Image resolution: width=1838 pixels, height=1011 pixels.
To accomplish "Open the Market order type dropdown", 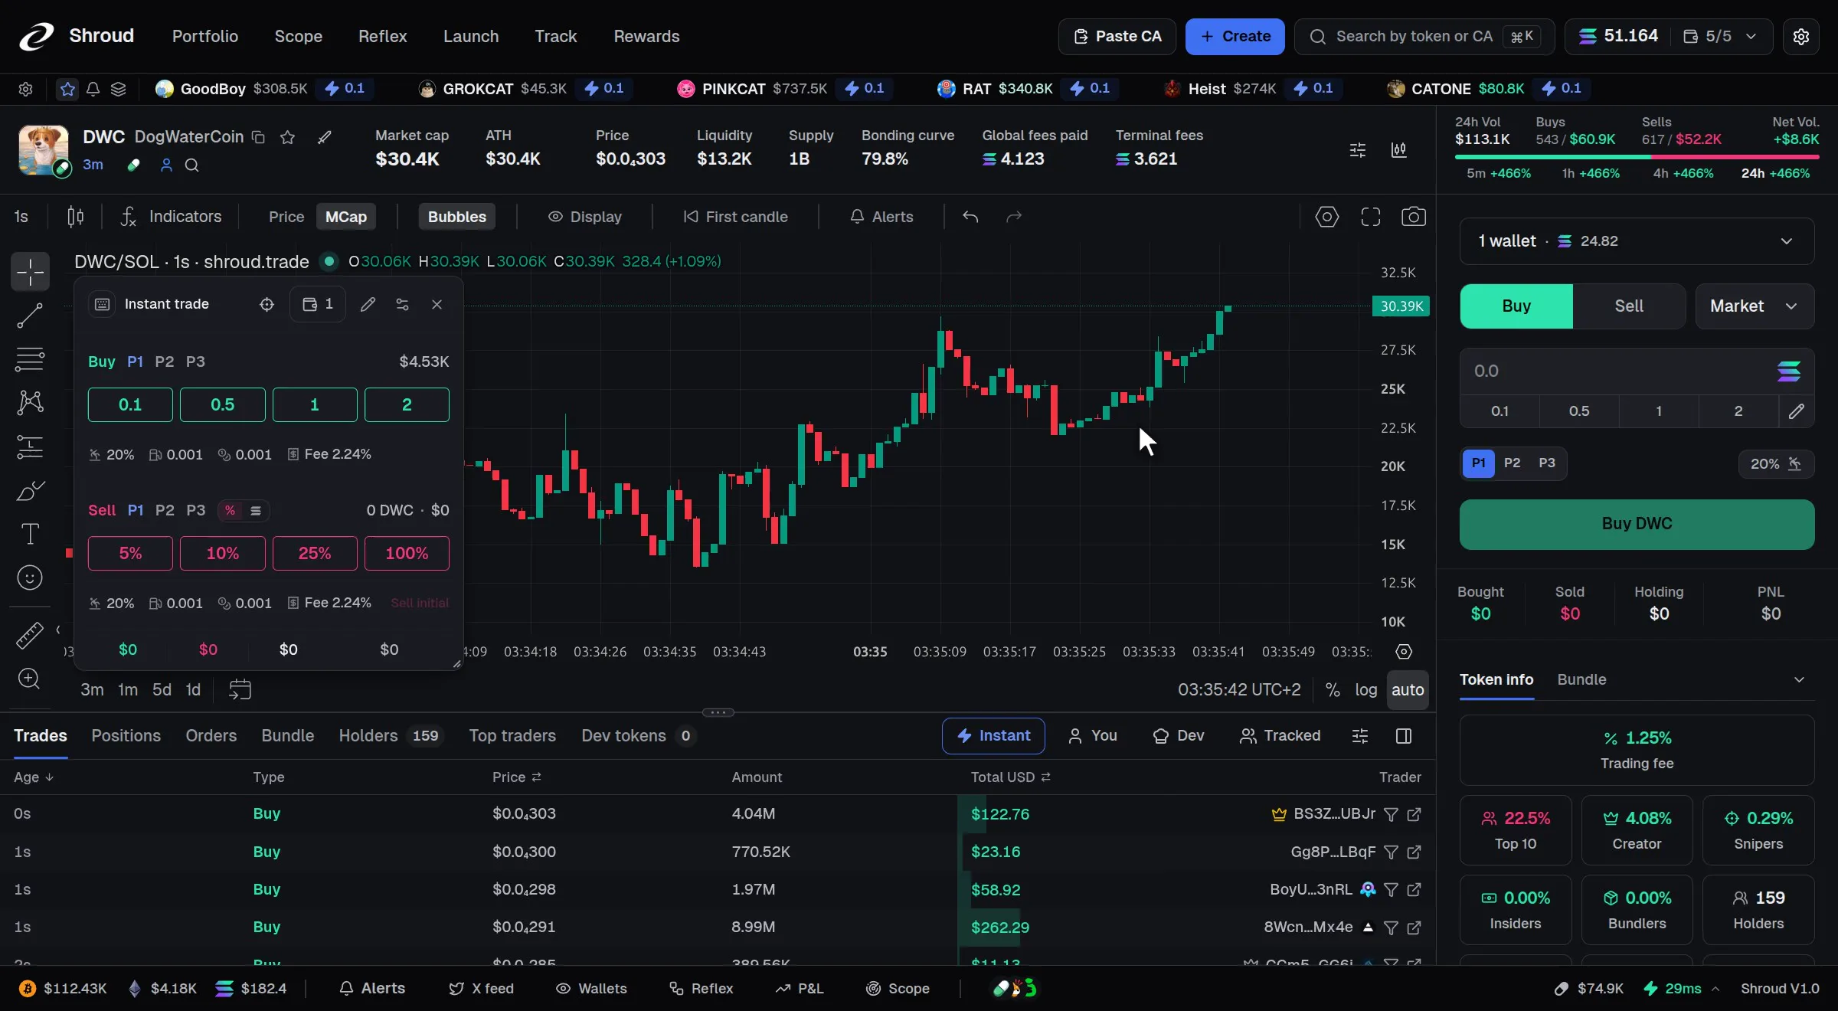I will 1754,306.
